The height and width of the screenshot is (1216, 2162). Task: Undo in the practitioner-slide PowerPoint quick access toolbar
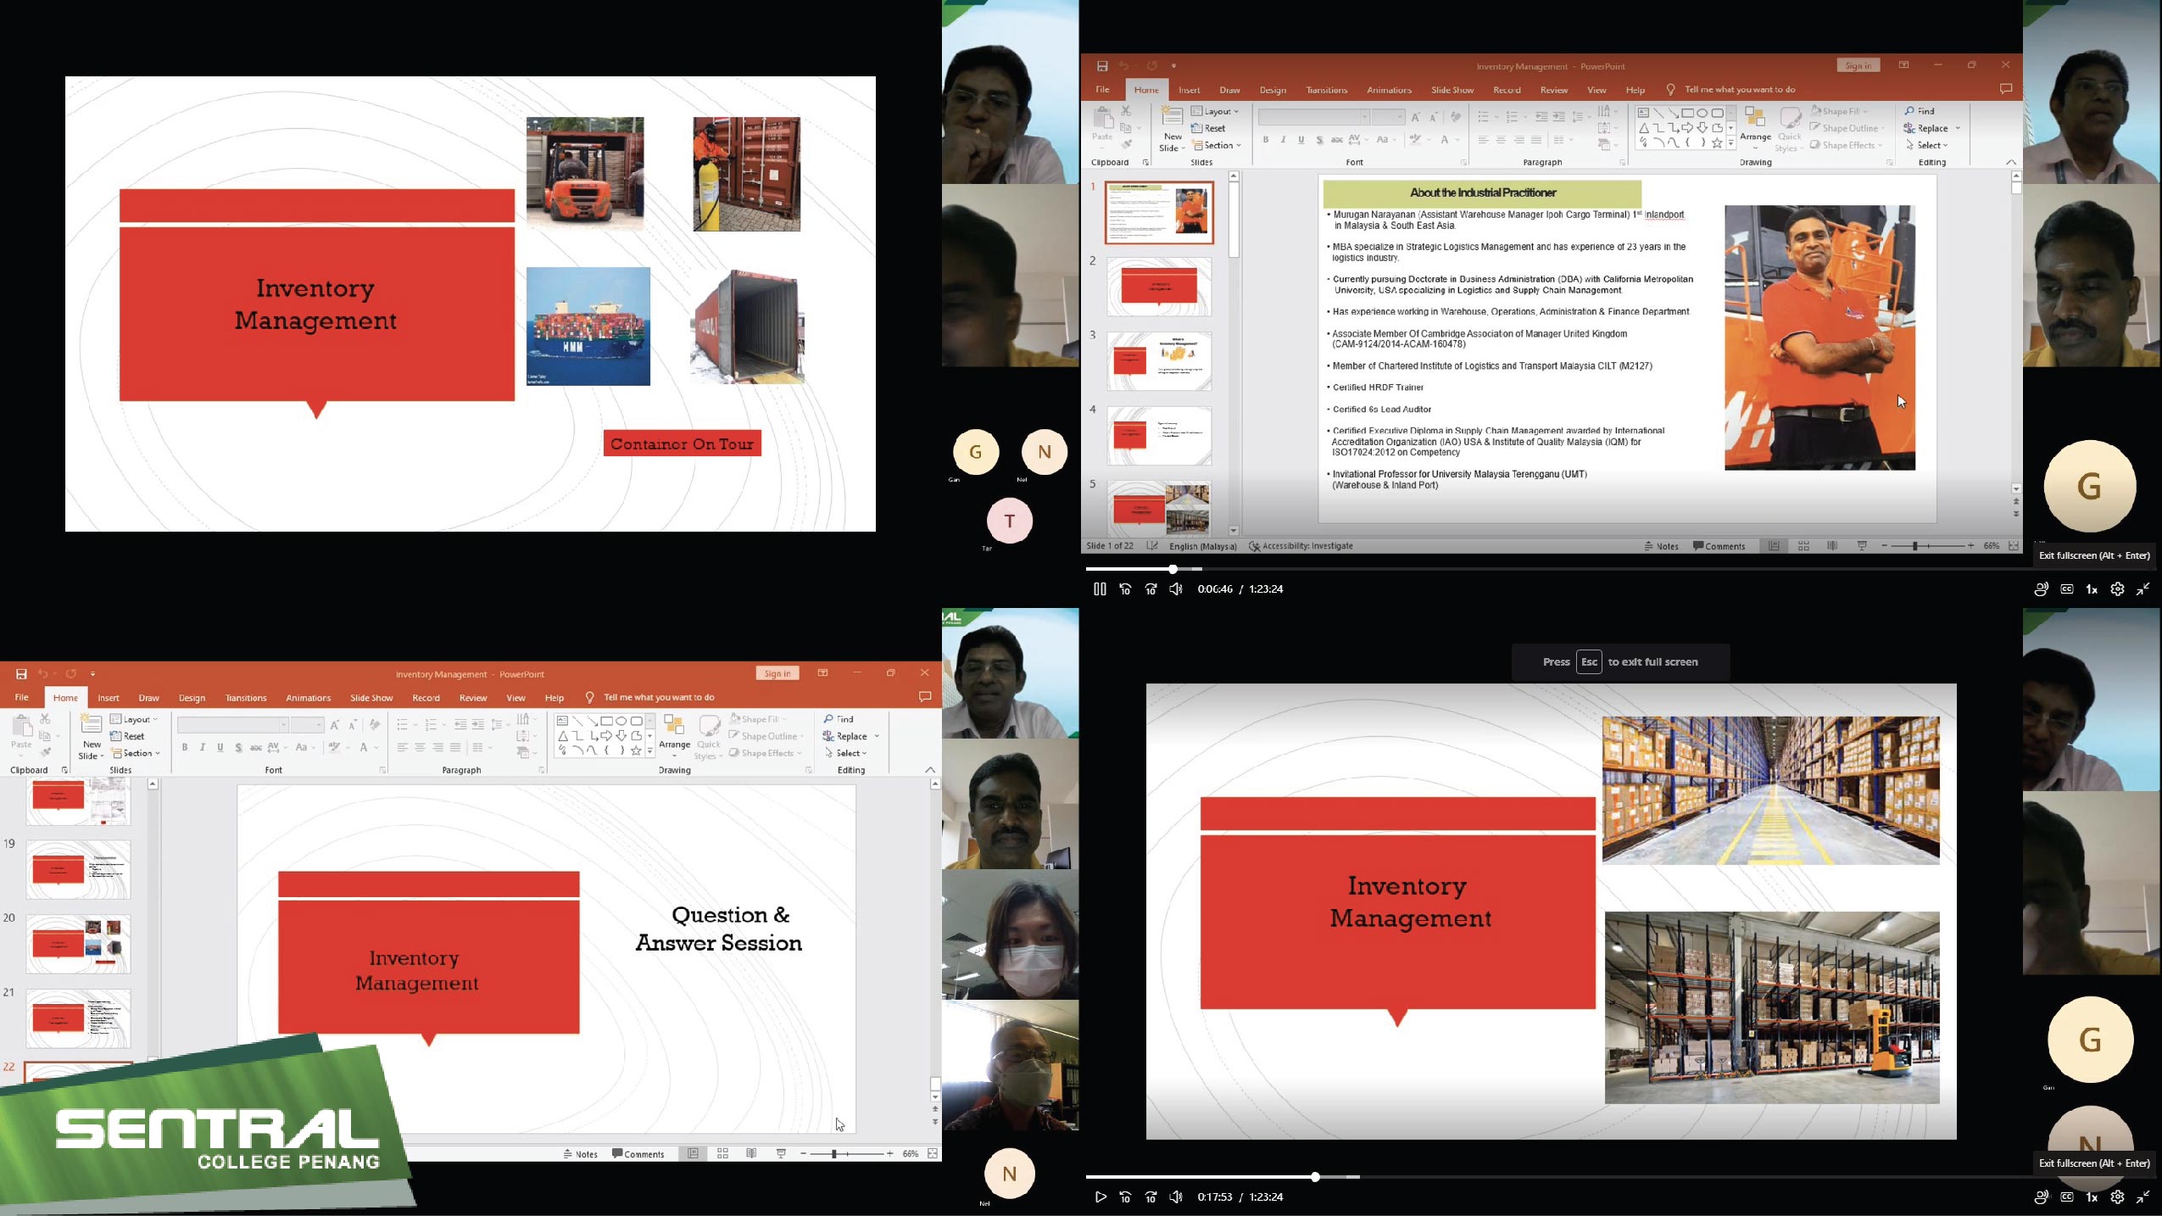tap(1123, 66)
